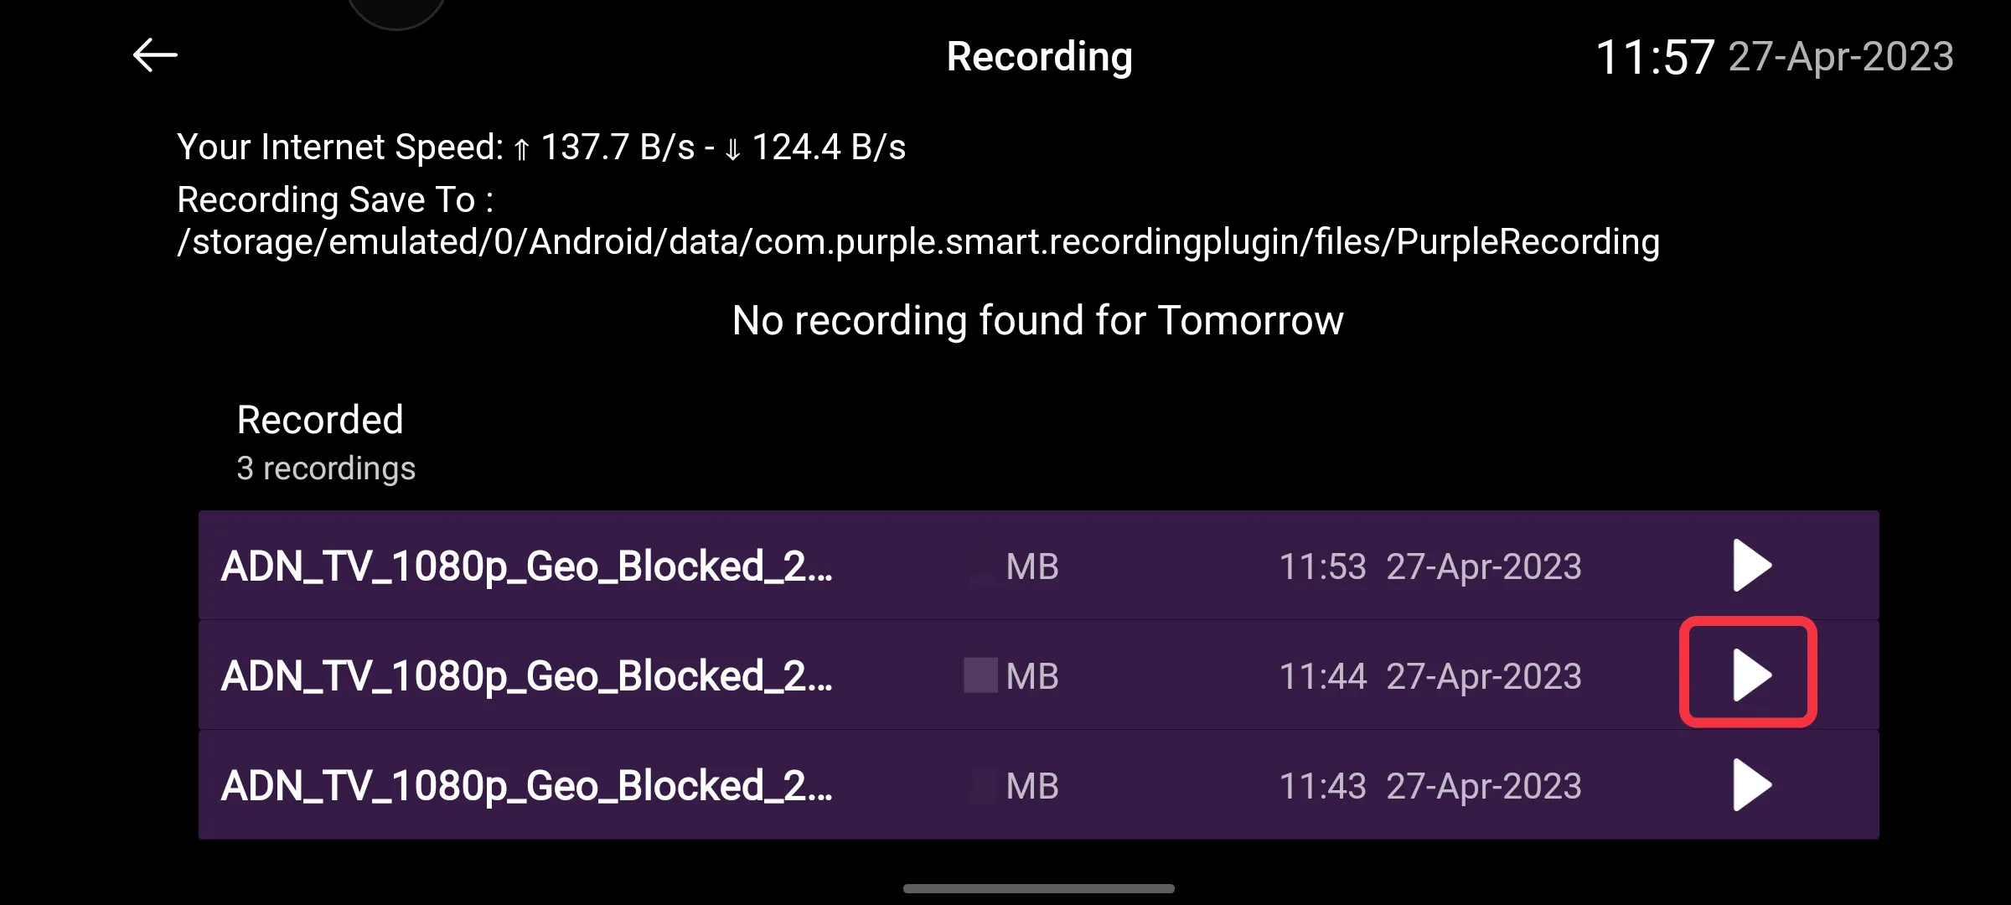The image size is (2011, 905).
Task: Tap the PurpleRecording save path text
Action: [x=918, y=242]
